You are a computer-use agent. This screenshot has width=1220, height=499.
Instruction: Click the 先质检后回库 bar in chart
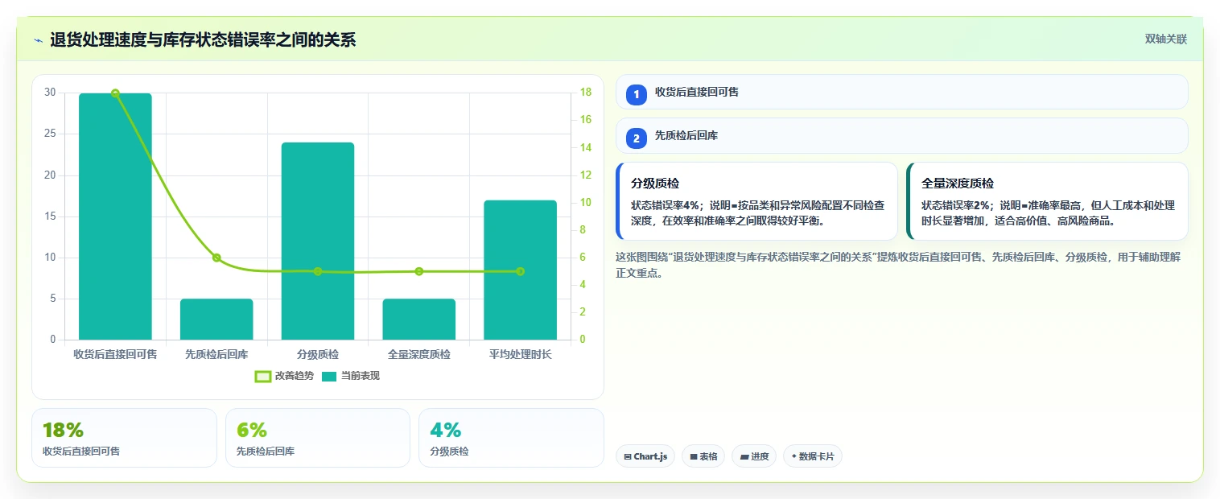(216, 320)
